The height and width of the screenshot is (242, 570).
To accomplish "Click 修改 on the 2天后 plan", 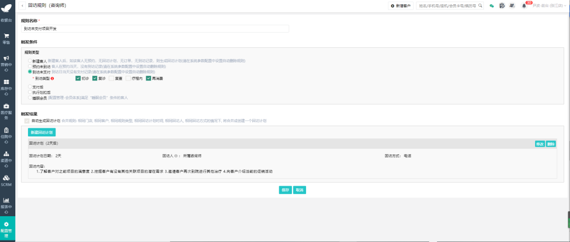I will pos(540,144).
